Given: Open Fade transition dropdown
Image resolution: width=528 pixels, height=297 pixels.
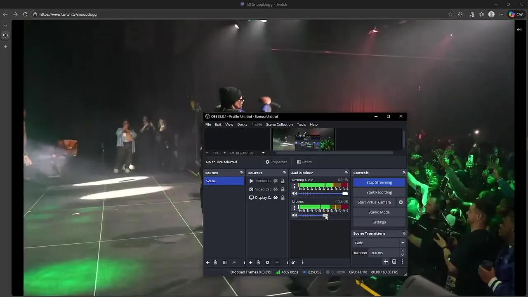Looking at the screenshot, I should click(379, 243).
